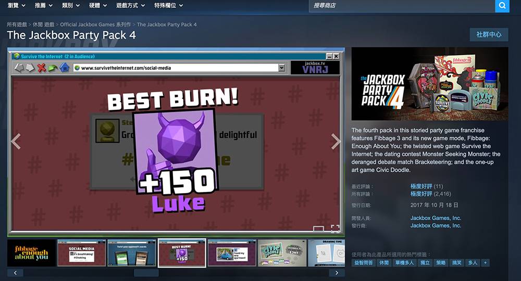Open the 遊戲方式 dropdown

pos(131,5)
